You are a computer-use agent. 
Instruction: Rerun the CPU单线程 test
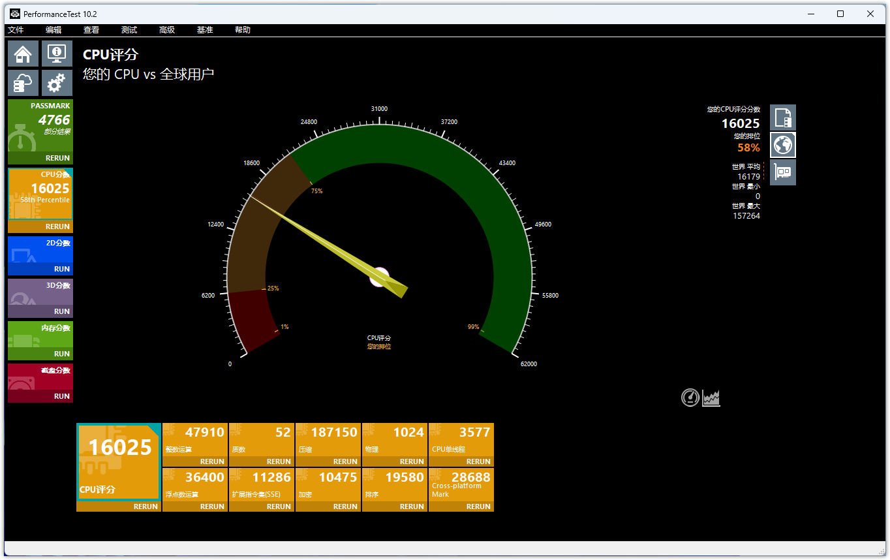click(478, 461)
